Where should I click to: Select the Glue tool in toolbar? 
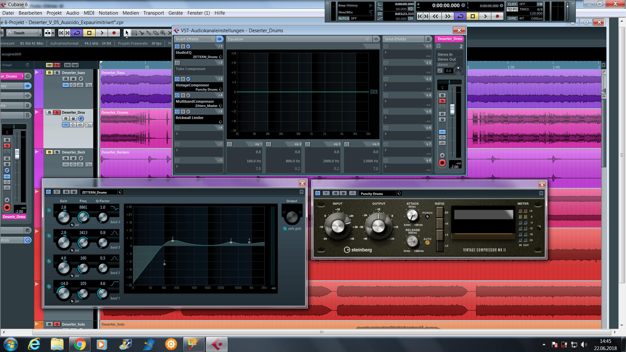(x=149, y=33)
